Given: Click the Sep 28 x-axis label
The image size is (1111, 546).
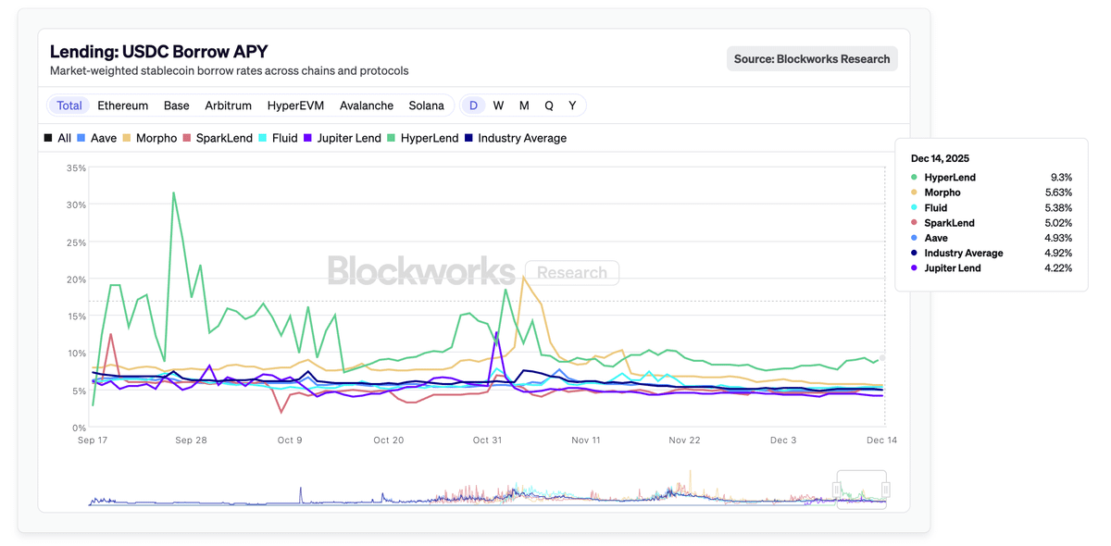Looking at the screenshot, I should (191, 441).
